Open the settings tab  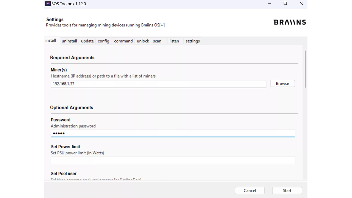click(193, 41)
